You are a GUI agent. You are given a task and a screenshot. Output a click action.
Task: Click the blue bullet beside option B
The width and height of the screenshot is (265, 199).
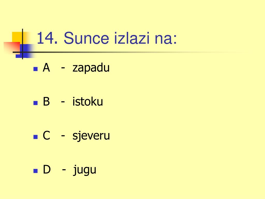[x=35, y=103]
